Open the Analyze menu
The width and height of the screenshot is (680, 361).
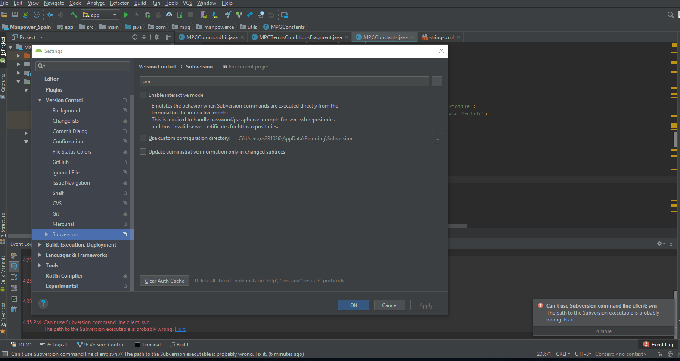(96, 3)
